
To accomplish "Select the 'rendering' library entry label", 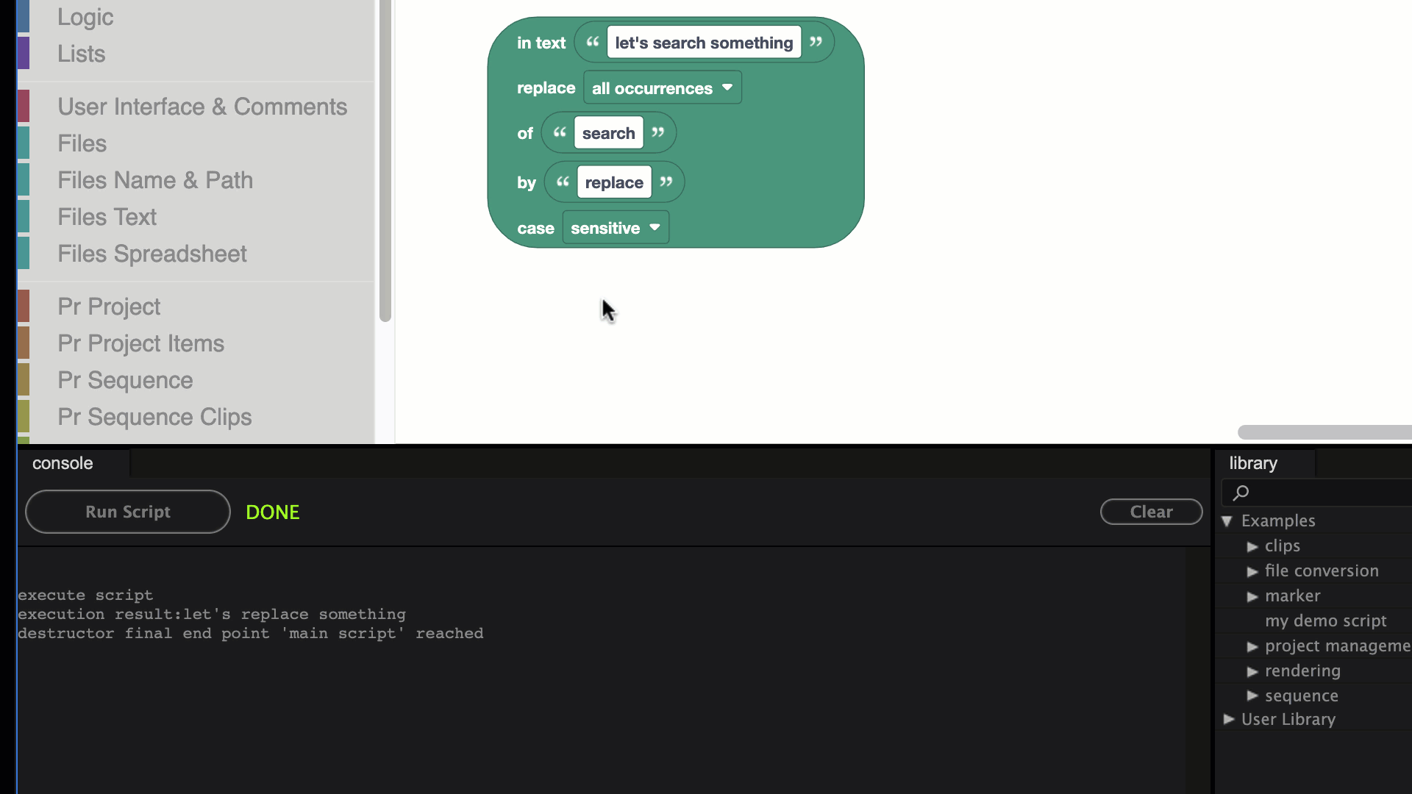I will (x=1302, y=670).
